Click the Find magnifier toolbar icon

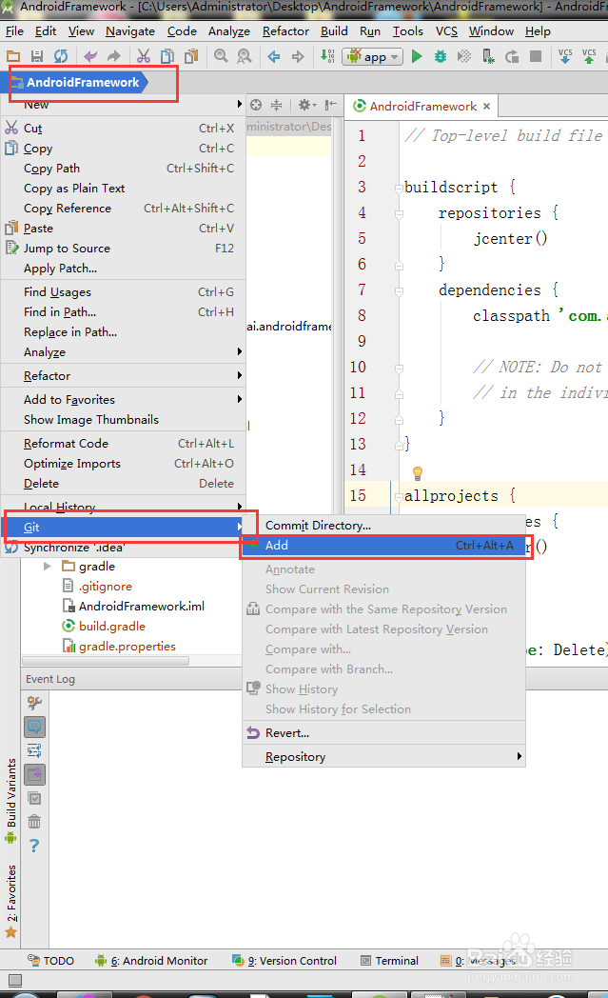221,56
